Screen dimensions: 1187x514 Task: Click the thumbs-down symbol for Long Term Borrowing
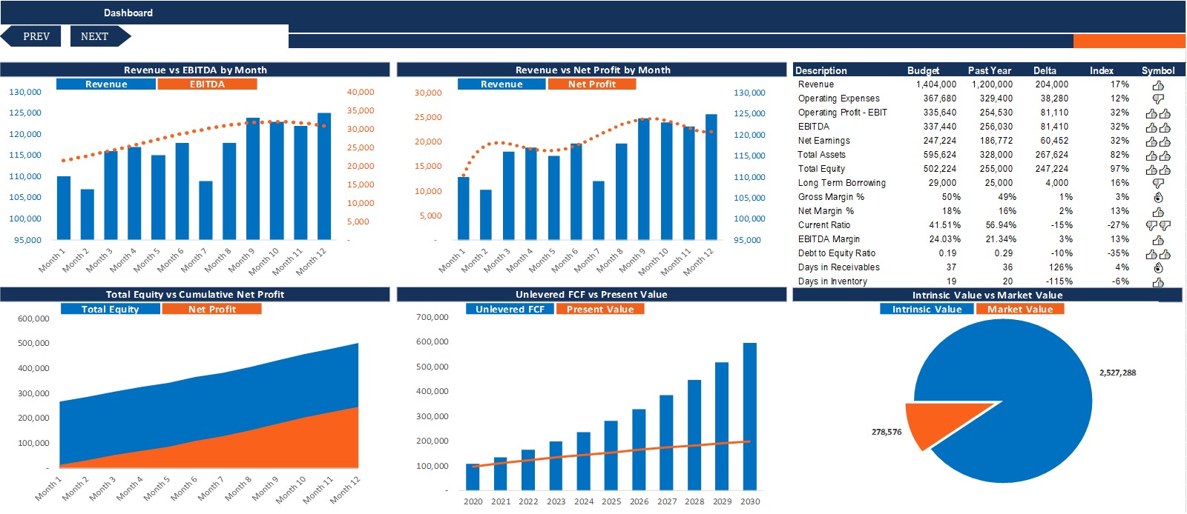tap(1158, 184)
